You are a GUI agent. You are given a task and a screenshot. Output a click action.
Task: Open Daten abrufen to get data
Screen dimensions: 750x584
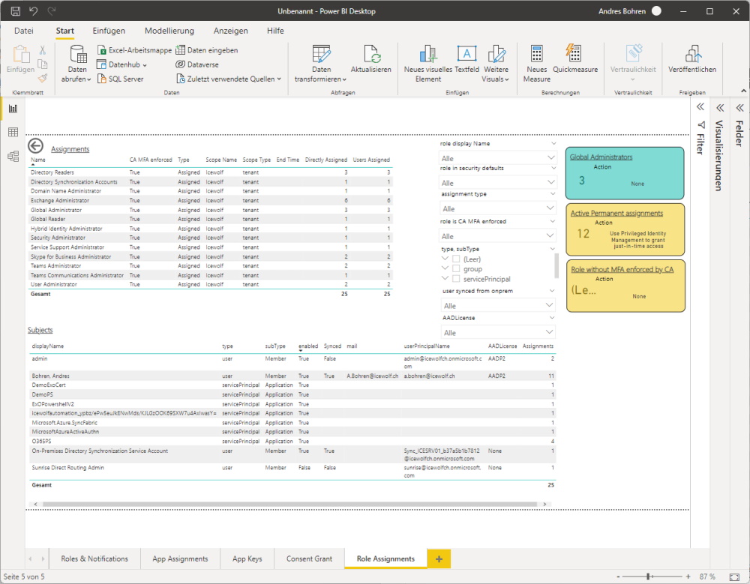pyautogui.click(x=76, y=64)
